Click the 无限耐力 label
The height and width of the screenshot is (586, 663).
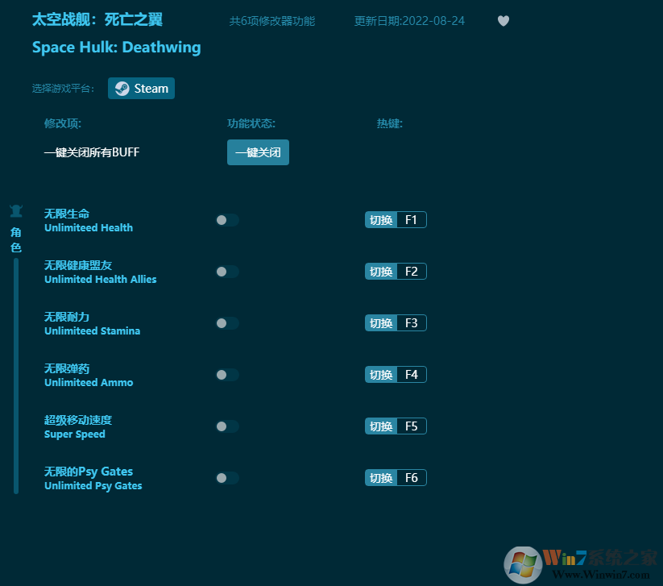click(67, 317)
